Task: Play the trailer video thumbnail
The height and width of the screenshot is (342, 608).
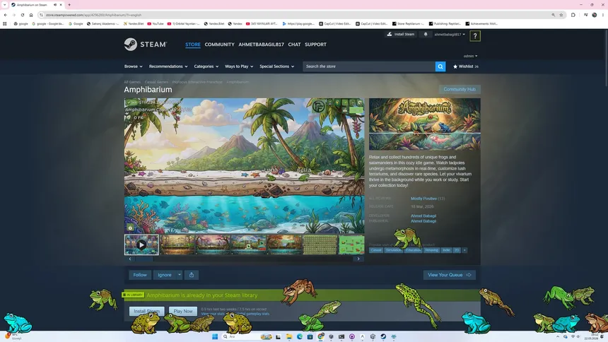Action: (141, 244)
